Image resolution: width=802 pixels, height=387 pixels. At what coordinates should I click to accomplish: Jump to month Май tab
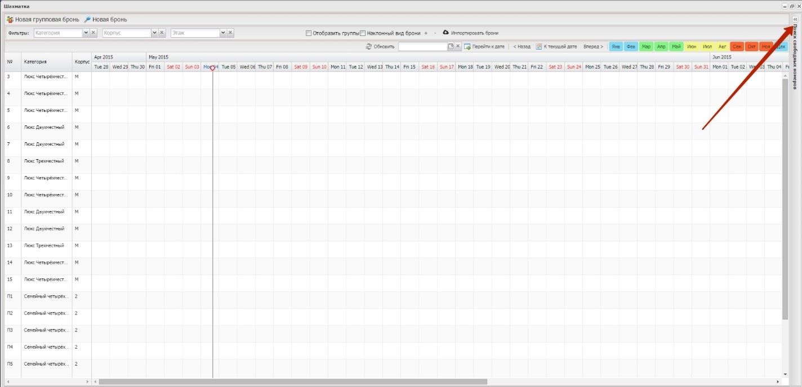676,47
